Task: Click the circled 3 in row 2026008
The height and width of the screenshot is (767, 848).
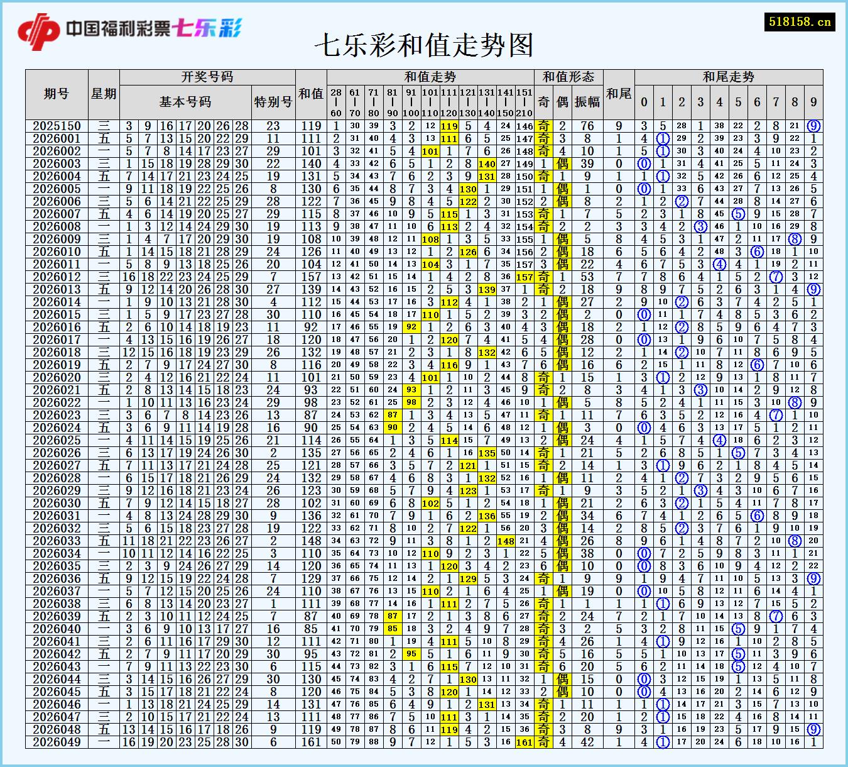Action: point(700,227)
